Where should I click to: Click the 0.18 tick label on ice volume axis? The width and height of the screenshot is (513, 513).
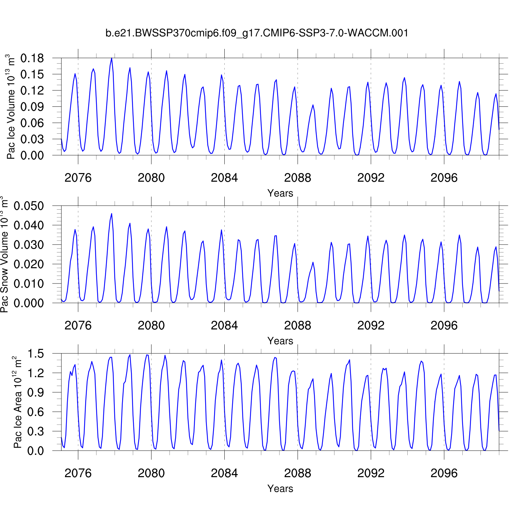coord(32,58)
